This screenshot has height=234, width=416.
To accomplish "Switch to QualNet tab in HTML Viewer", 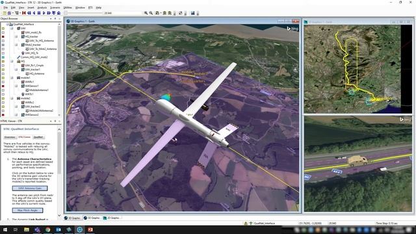I will point(38,137).
